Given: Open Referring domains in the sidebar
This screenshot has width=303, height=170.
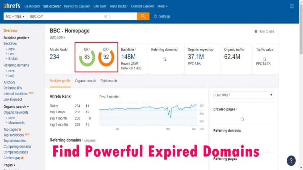Looking at the screenshot, I should (16, 65).
